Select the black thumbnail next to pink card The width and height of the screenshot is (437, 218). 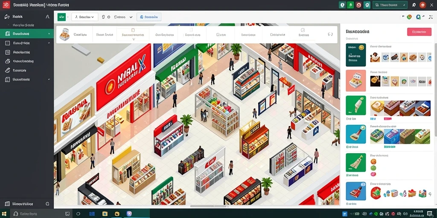pyautogui.click(x=375, y=81)
